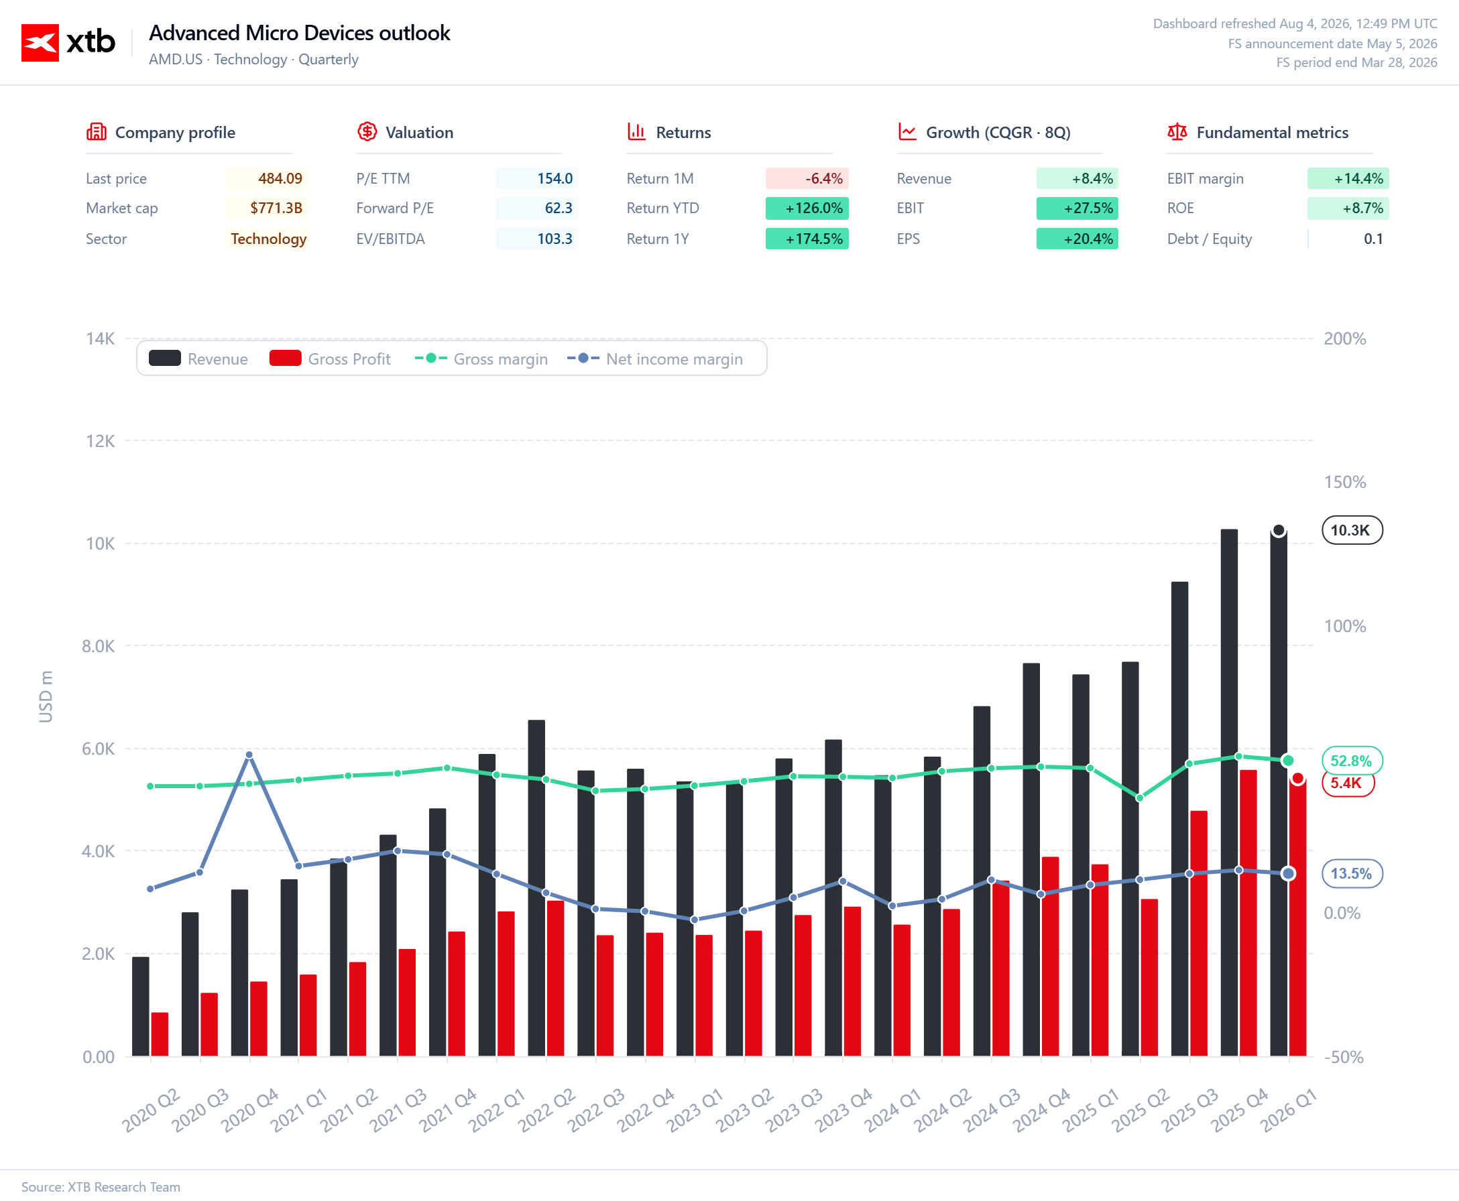The width and height of the screenshot is (1459, 1201).
Task: Click the Return YTD +126.0% badge
Action: point(807,208)
